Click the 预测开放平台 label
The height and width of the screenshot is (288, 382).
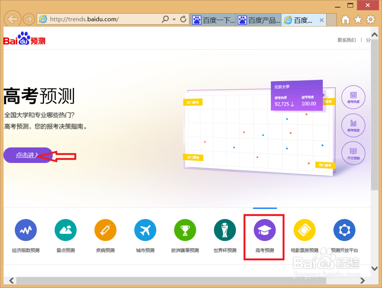[x=344, y=250]
